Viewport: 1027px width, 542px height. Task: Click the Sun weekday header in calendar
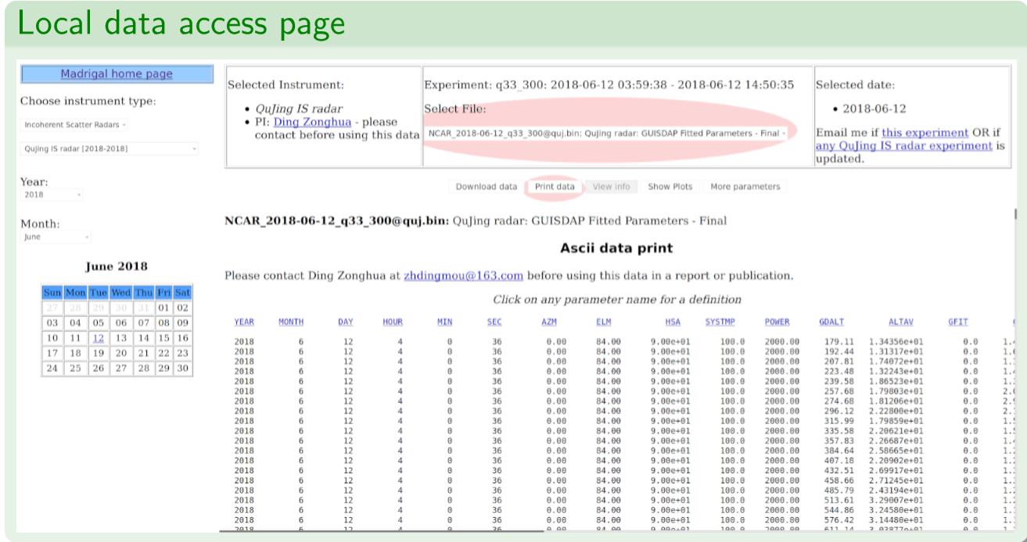(x=52, y=293)
